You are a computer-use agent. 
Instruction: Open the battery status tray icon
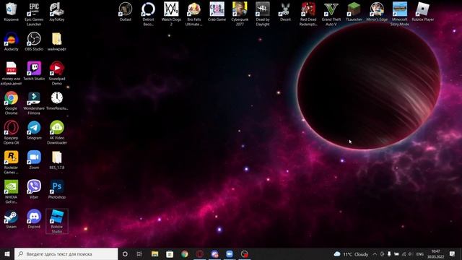(396, 253)
